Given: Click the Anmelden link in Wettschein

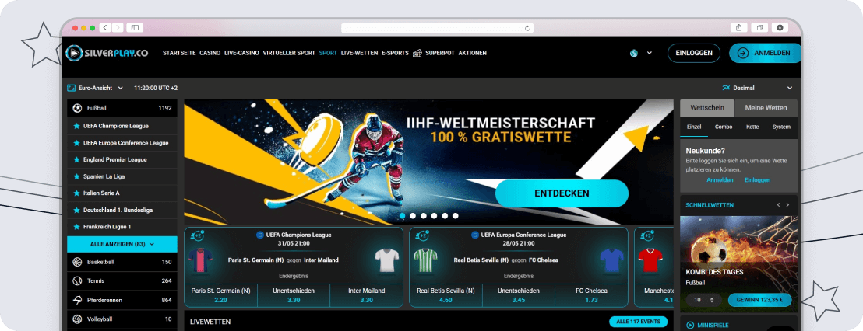Looking at the screenshot, I should coord(720,180).
